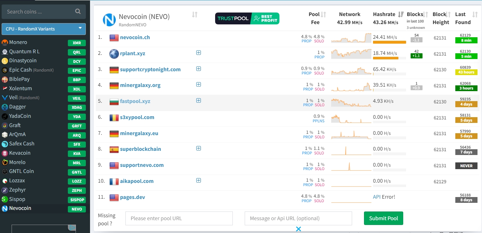The width and height of the screenshot is (482, 233).
Task: Close the ad with blue X icon
Action: [298, 229]
